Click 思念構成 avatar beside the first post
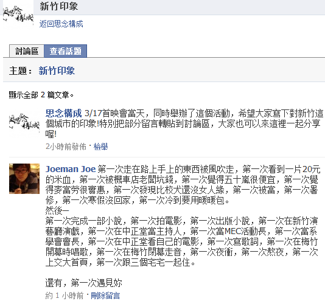Image resolution: width=325 pixels, height=304 pixels. tap(24, 123)
